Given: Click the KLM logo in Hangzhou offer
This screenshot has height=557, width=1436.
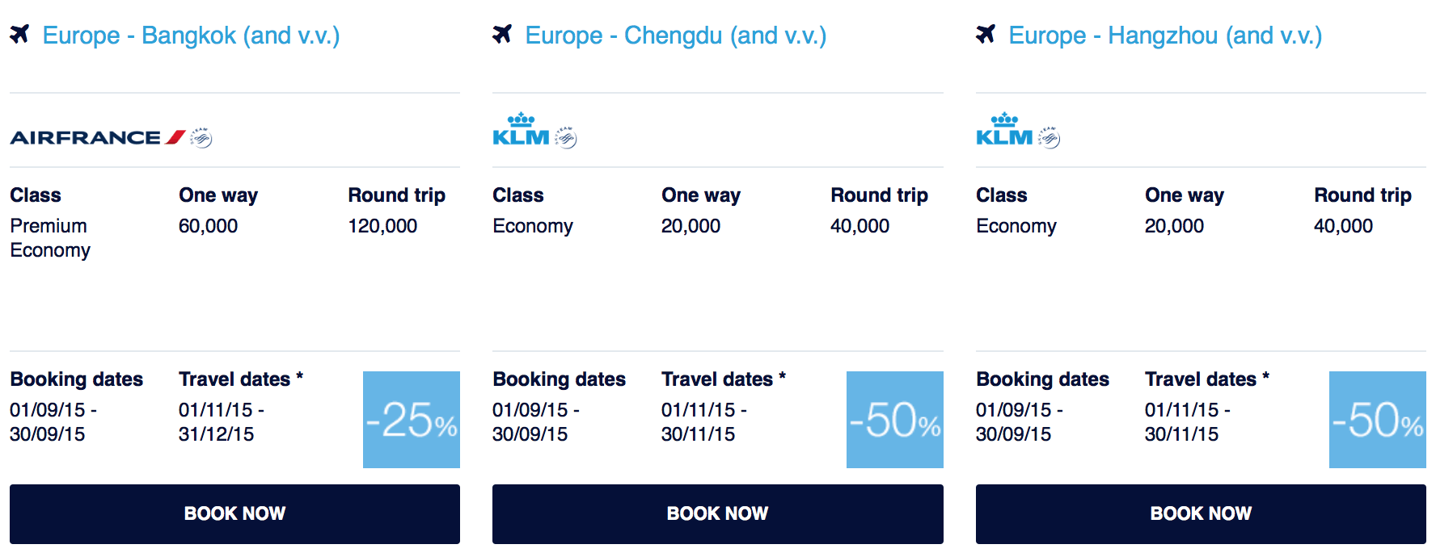Looking at the screenshot, I should pos(1004,129).
